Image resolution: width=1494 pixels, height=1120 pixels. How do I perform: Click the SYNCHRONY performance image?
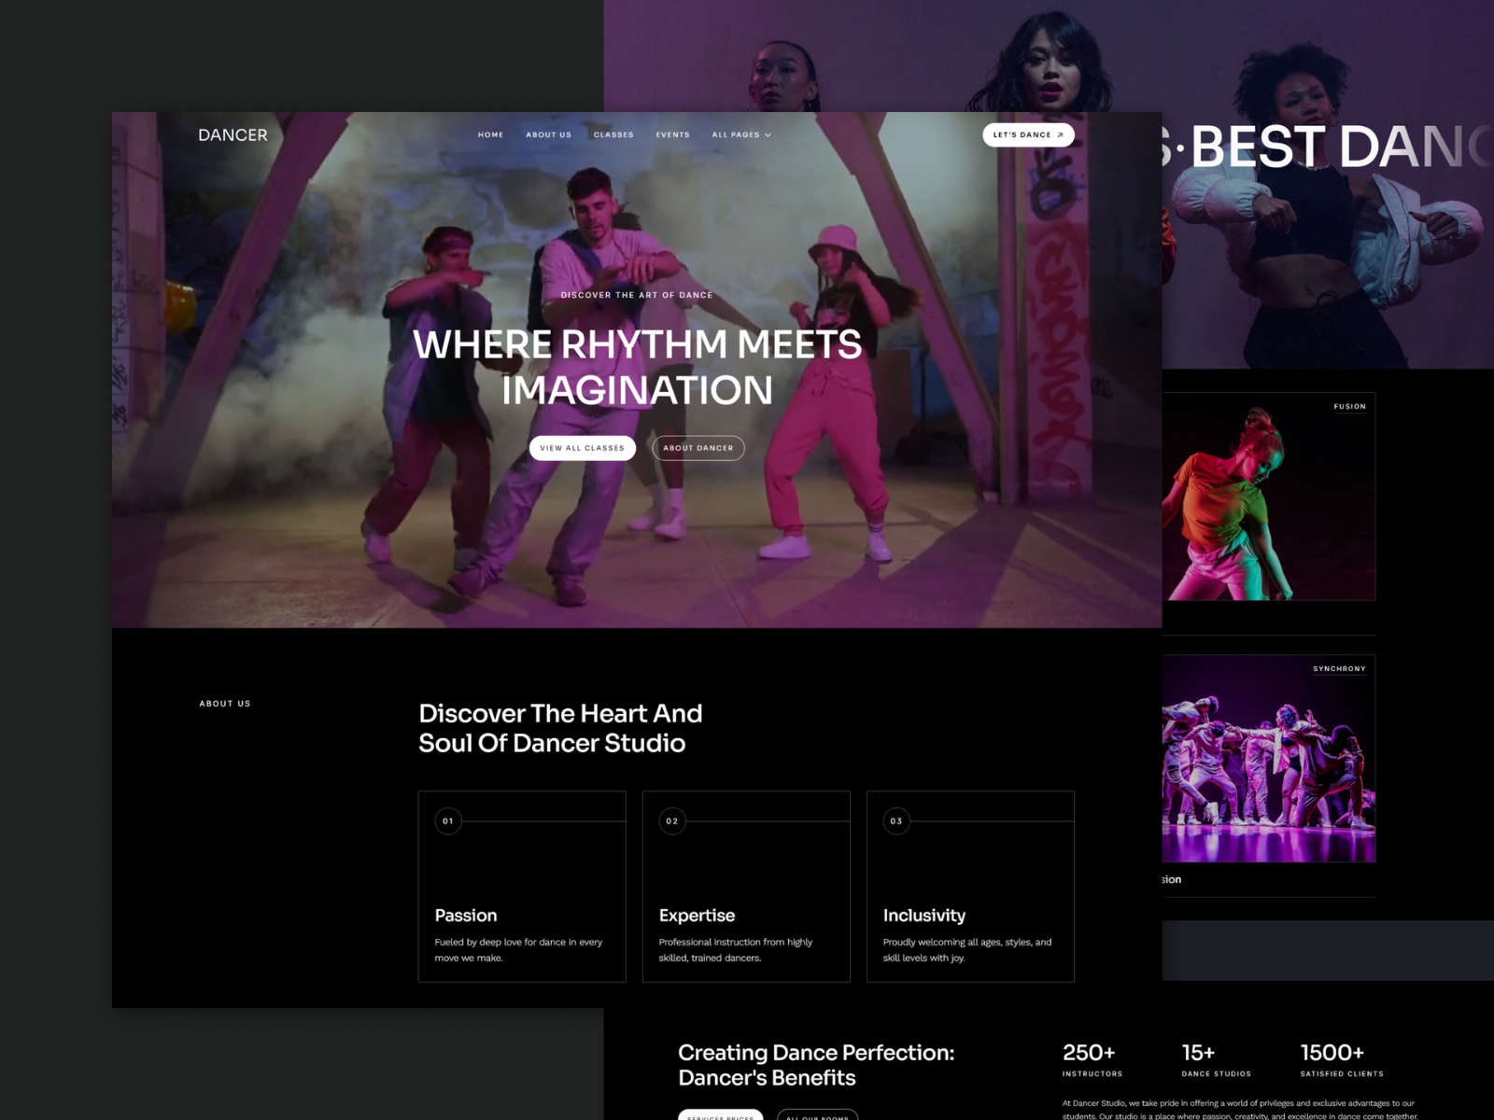1268,761
